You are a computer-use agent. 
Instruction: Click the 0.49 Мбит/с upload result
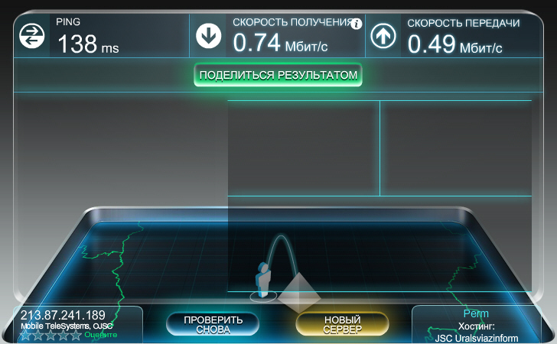(x=454, y=44)
